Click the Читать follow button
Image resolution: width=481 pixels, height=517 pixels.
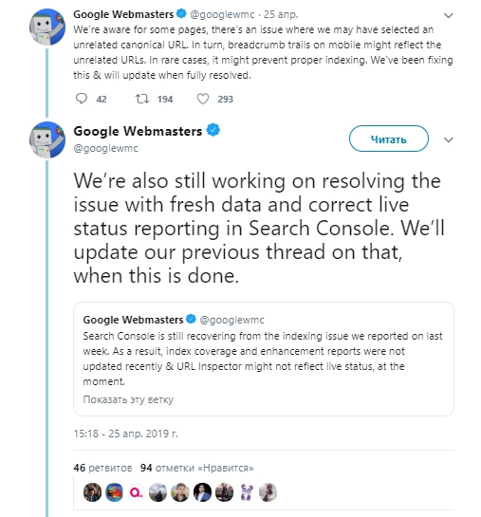(x=389, y=138)
